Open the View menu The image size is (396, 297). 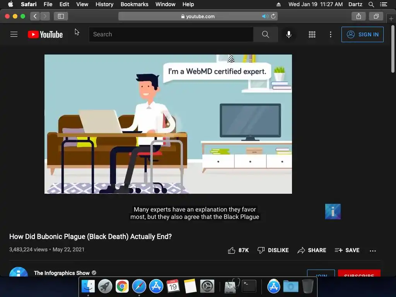[82, 4]
